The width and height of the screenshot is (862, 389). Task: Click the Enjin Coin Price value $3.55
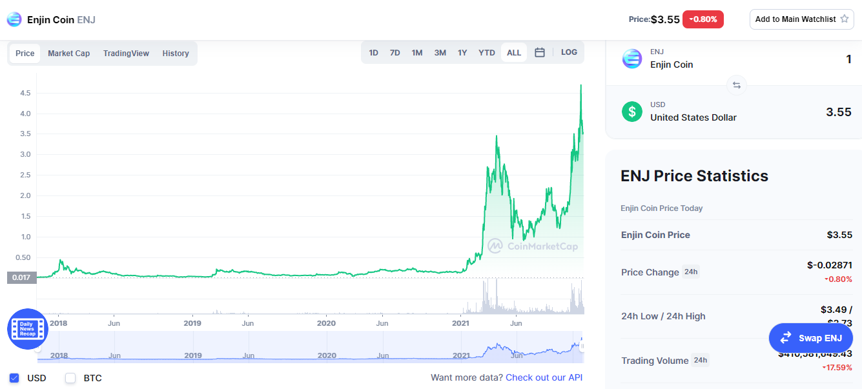click(839, 235)
